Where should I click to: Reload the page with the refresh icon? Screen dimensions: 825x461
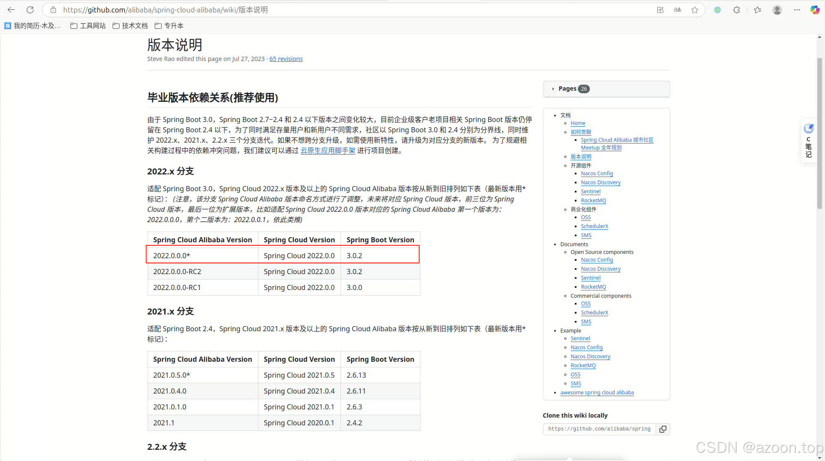click(30, 9)
